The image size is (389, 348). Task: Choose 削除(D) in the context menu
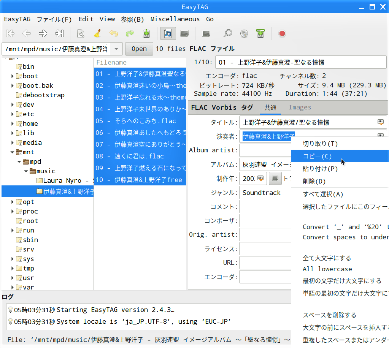340,182
